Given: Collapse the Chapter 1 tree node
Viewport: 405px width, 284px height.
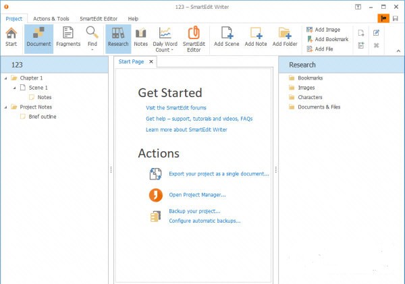Looking at the screenshot, I should tap(5, 78).
